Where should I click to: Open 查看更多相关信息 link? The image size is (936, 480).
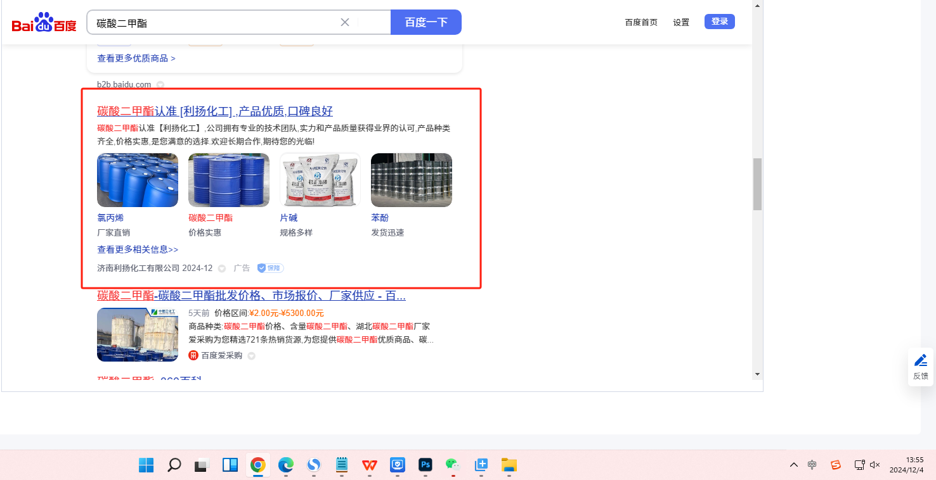coord(138,249)
